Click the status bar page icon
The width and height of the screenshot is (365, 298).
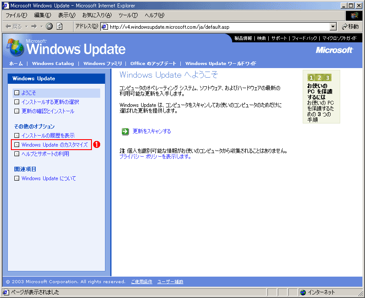(x=6, y=292)
